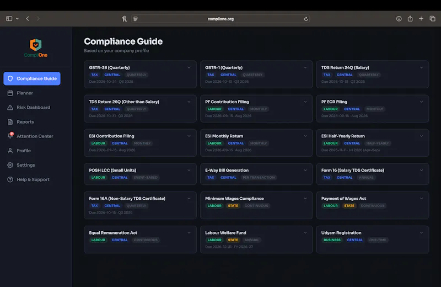The width and height of the screenshot is (441, 287).
Task: Click the Reports document icon
Action: [x=10, y=121]
